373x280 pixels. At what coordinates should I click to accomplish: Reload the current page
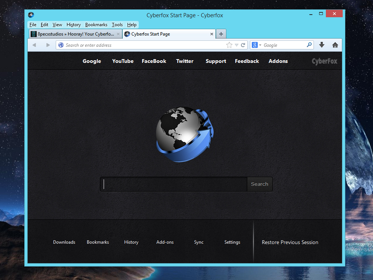click(243, 45)
